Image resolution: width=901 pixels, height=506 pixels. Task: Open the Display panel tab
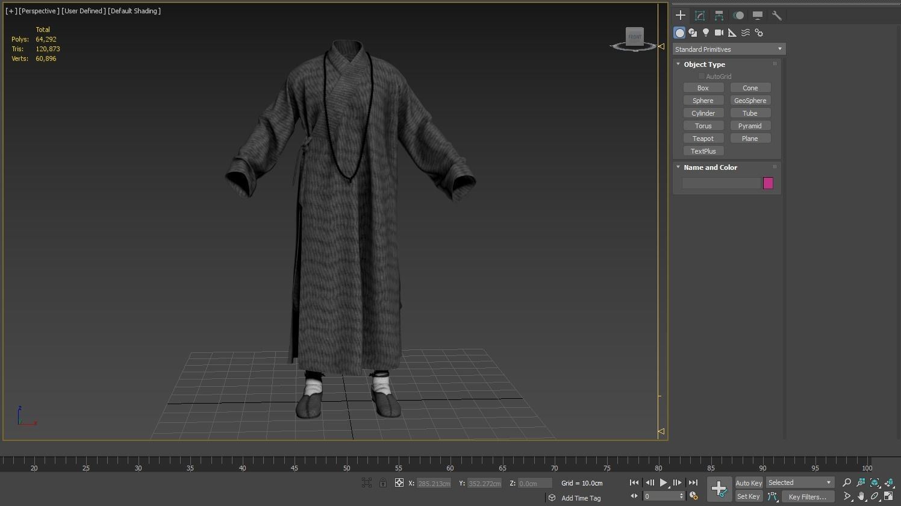(758, 16)
